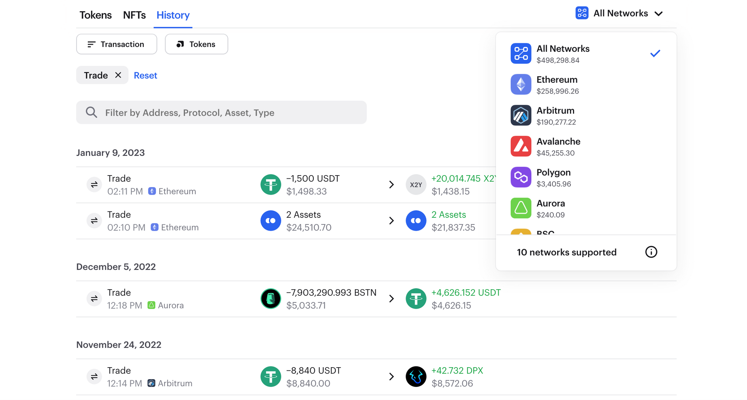
Task: Choose the Polygon network
Action: [586, 177]
